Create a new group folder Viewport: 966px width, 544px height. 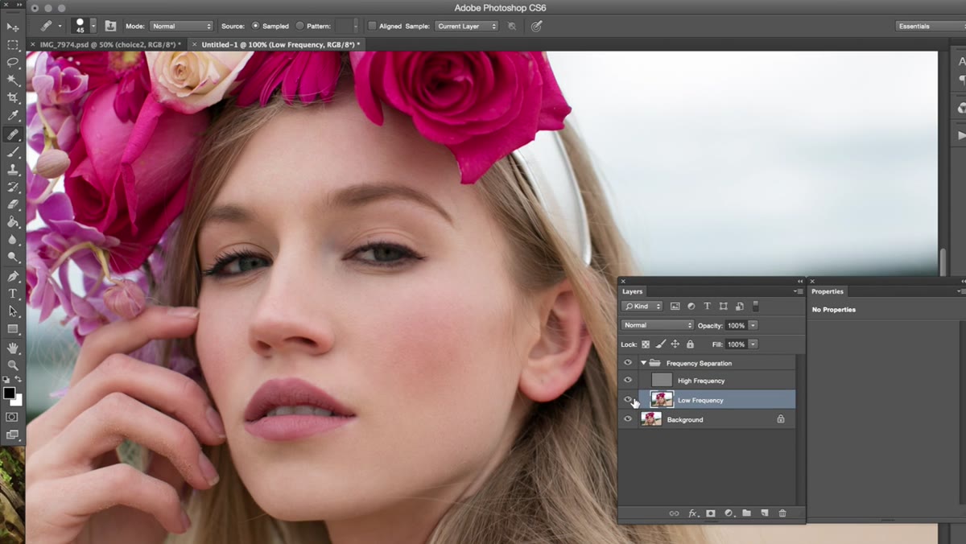746,513
